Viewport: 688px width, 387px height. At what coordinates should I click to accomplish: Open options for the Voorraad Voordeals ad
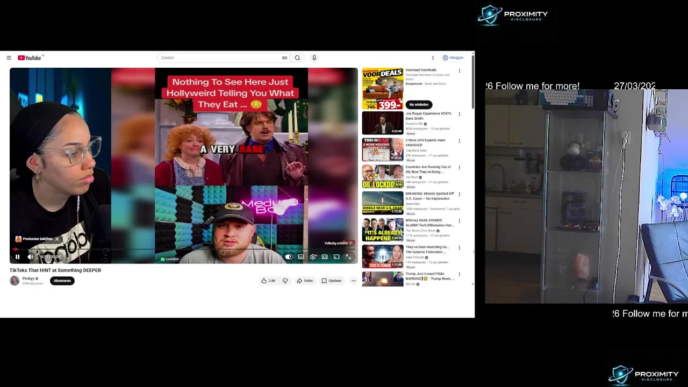click(459, 71)
